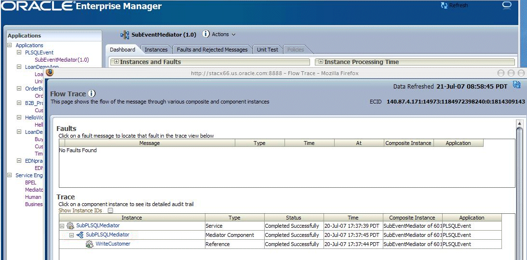Select PLSQLEvent in the Applications tree
The image size is (527, 260).
40,52
